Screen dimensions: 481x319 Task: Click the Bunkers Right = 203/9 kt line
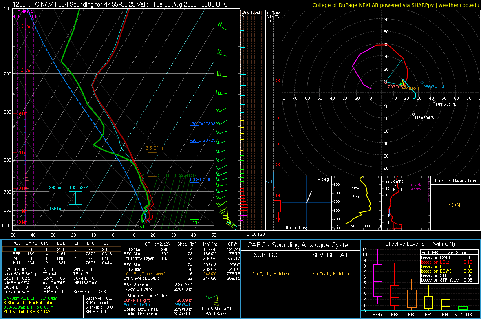158,300
